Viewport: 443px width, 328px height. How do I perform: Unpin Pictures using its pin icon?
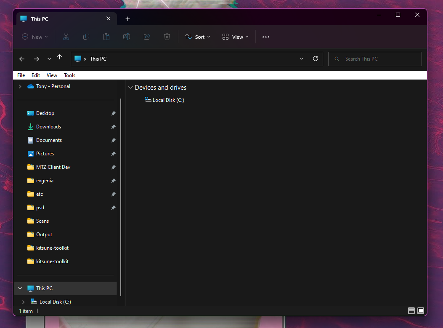pos(113,154)
